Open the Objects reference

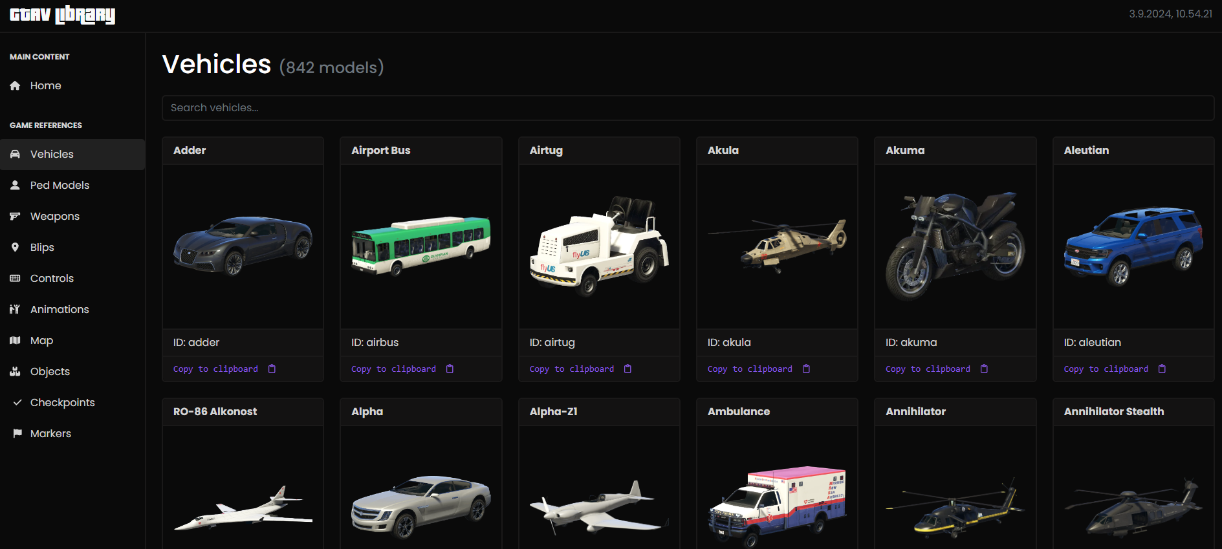point(72,371)
